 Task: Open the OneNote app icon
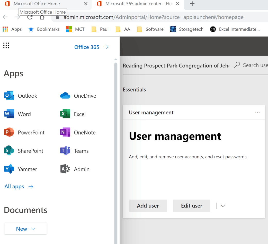click(x=65, y=133)
